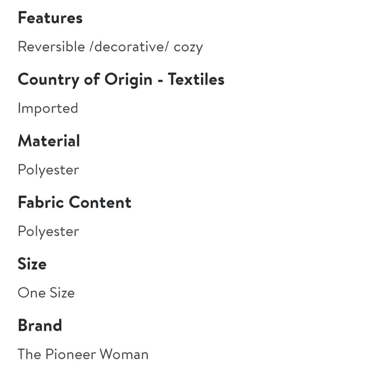Click the word 'Reversible' in Features value
The width and height of the screenshot is (369, 369).
click(x=51, y=46)
